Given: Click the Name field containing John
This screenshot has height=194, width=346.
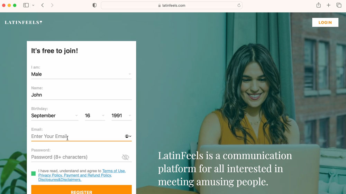Looking at the screenshot, I should 81,95.
